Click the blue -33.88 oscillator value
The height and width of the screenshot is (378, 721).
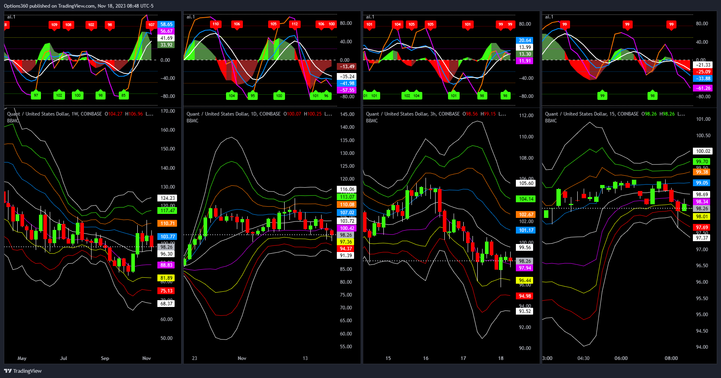[703, 79]
